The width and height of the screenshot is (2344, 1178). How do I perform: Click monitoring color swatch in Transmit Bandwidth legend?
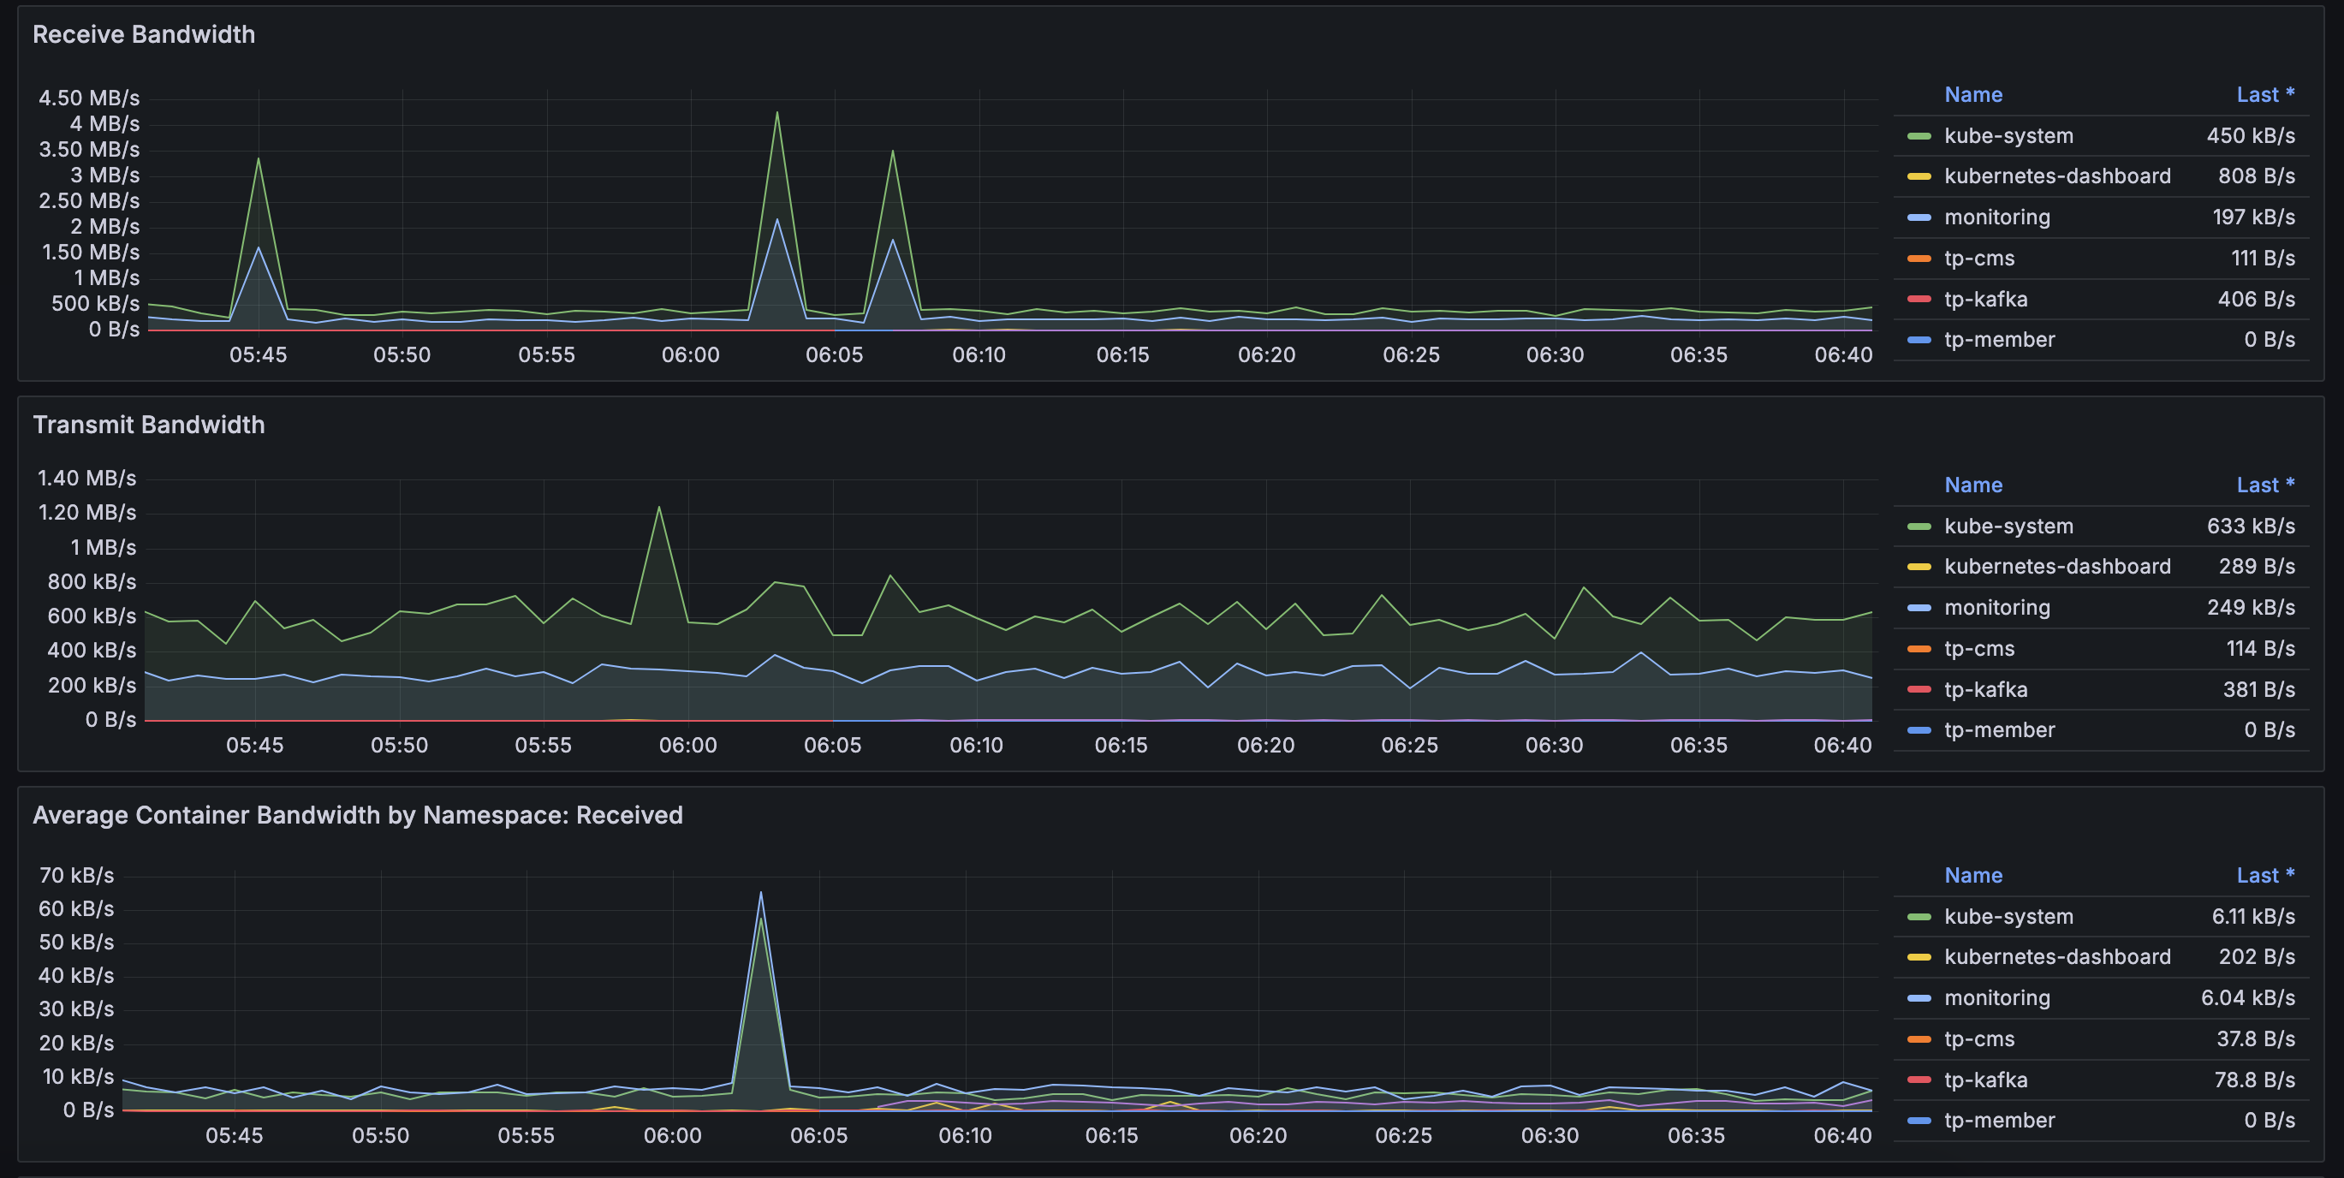pos(1919,608)
